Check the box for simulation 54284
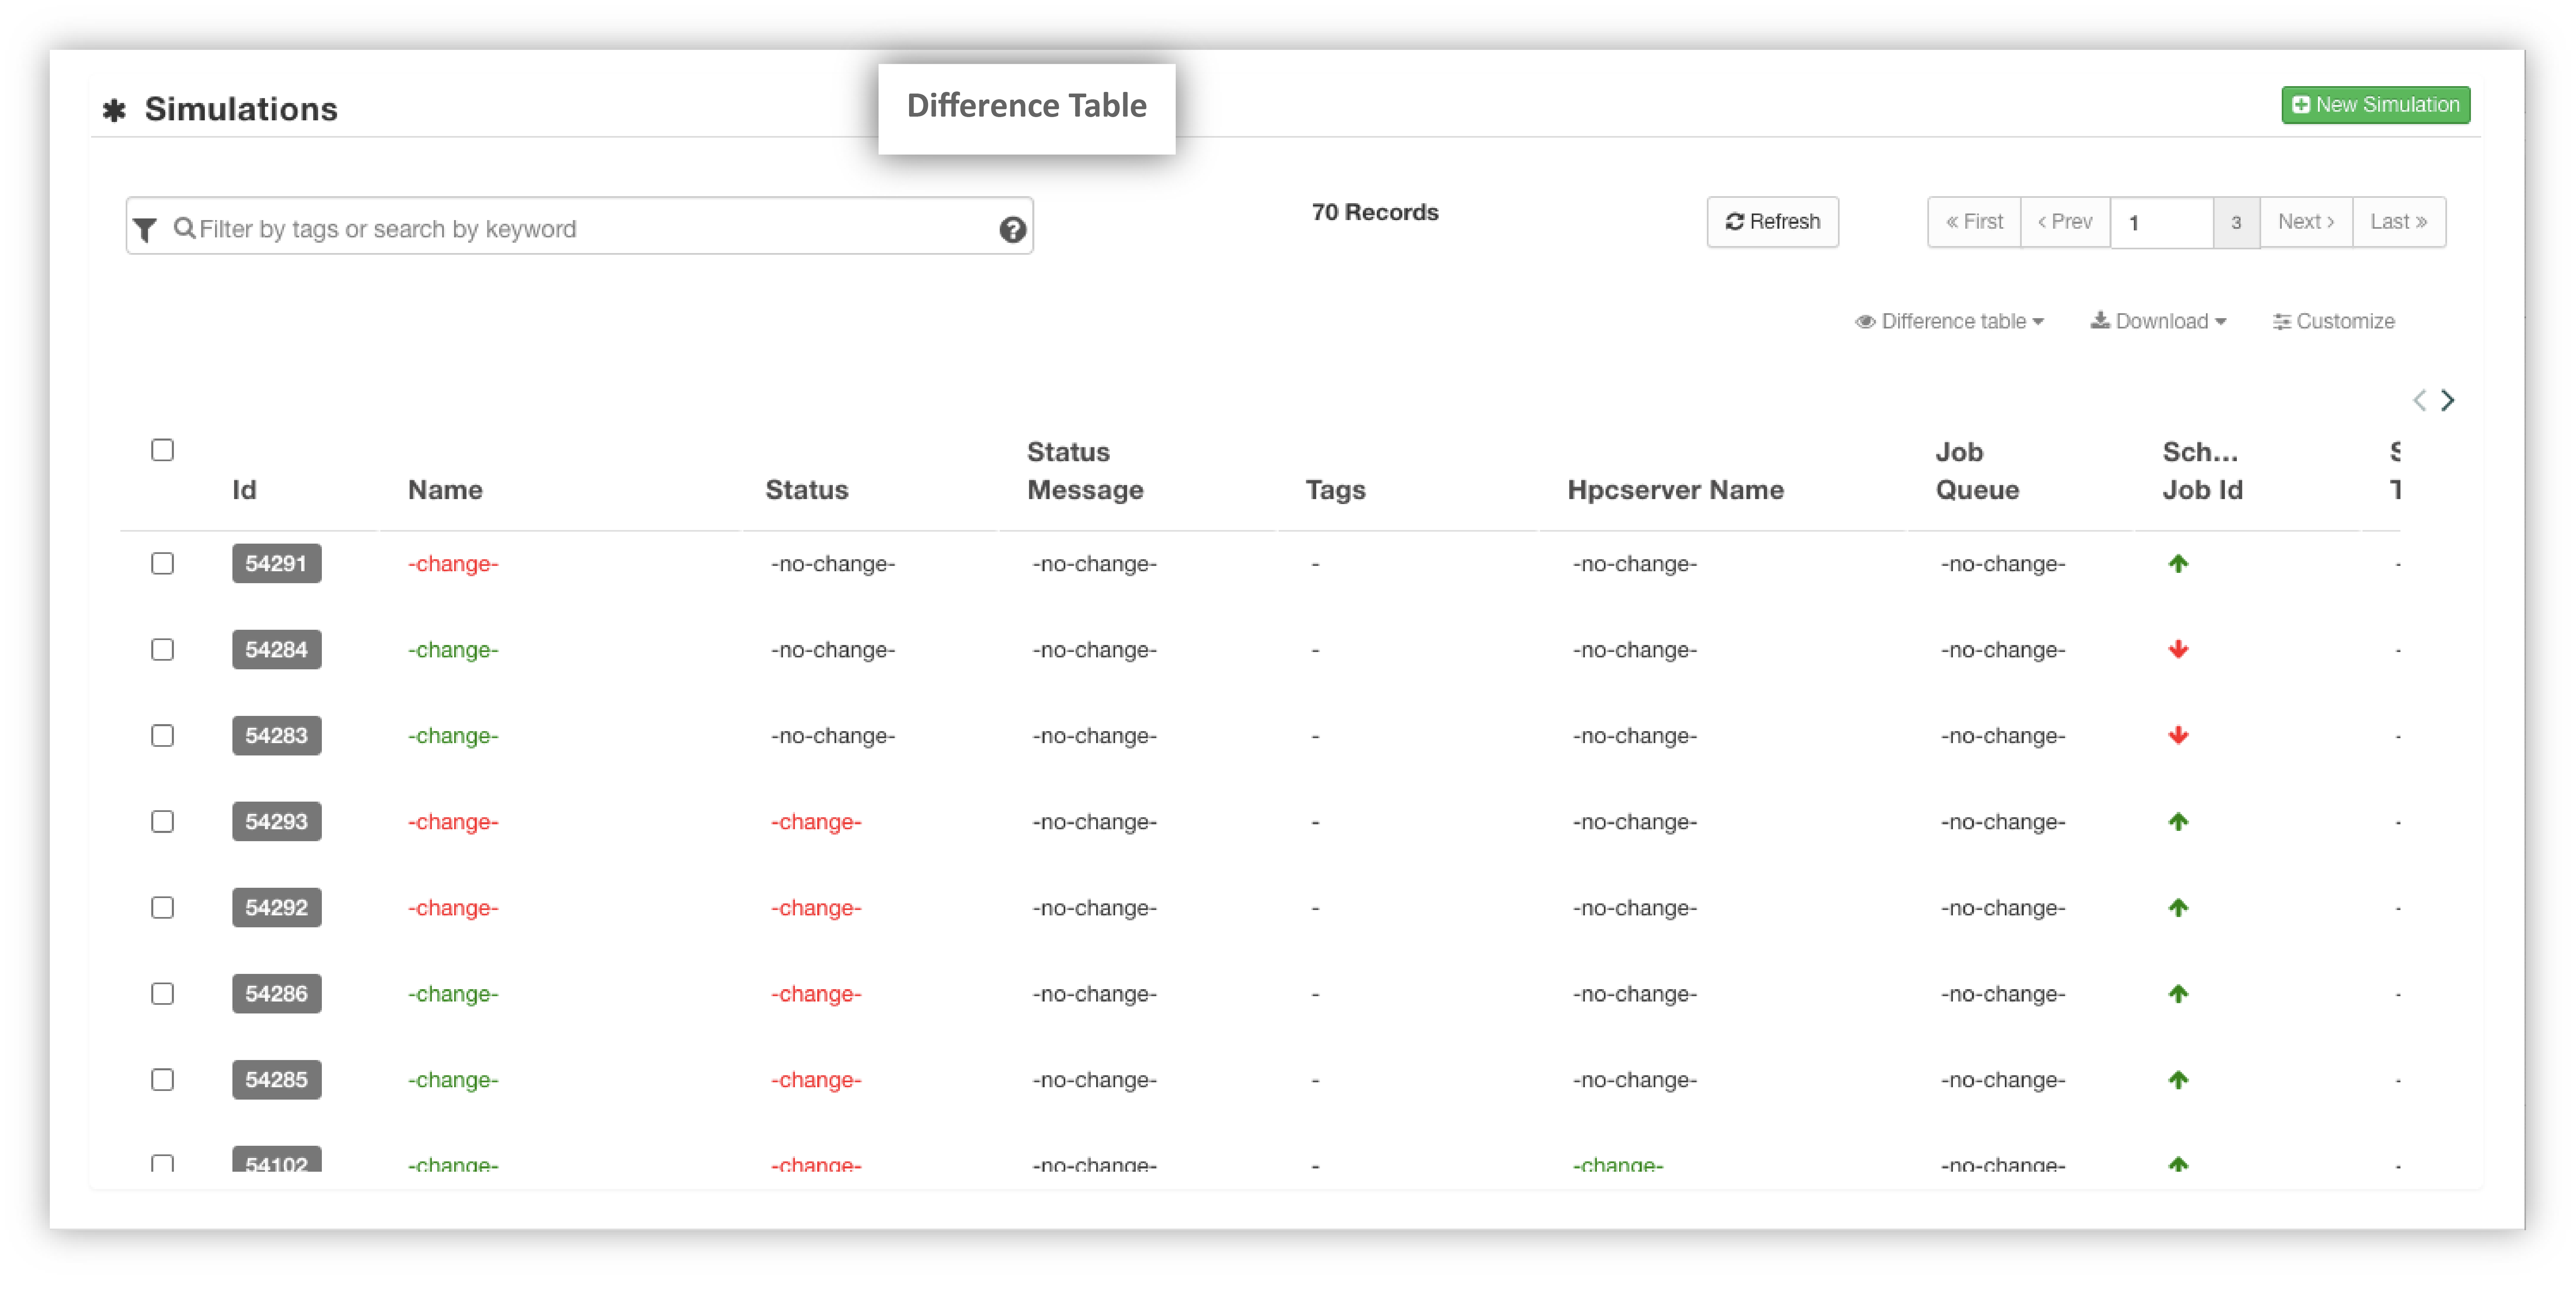This screenshot has width=2576, height=1290. tap(162, 649)
